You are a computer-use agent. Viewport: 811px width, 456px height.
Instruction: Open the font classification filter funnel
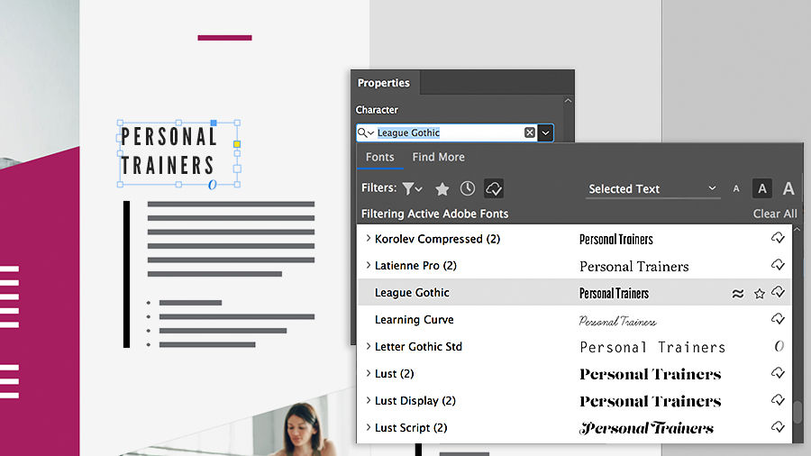point(412,188)
